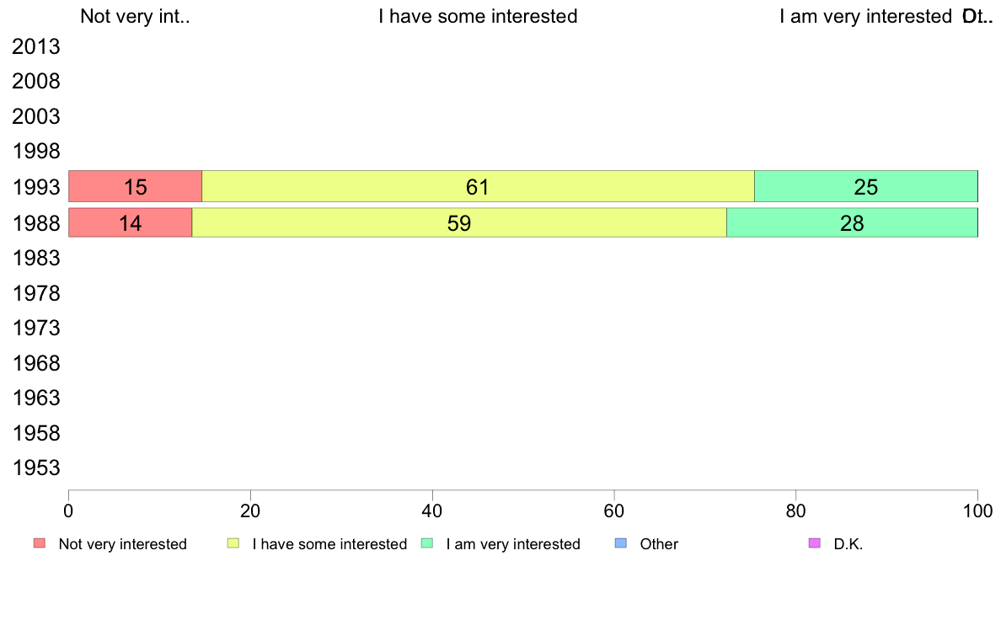Viewport: 1001px width, 620px height.
Task: Click the blue Other legend swatch
Action: pos(620,543)
